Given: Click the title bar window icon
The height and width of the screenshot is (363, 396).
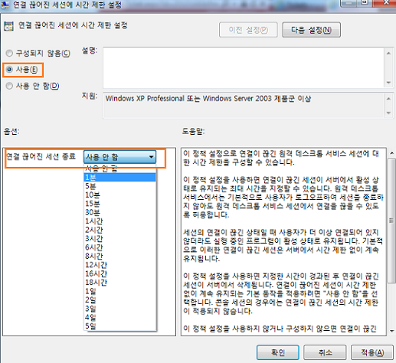Looking at the screenshot, I should point(5,5).
